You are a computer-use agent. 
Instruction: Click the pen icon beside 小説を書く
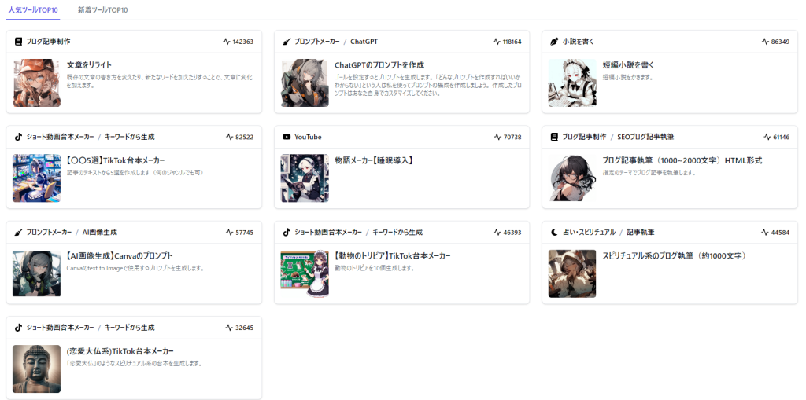pyautogui.click(x=554, y=42)
